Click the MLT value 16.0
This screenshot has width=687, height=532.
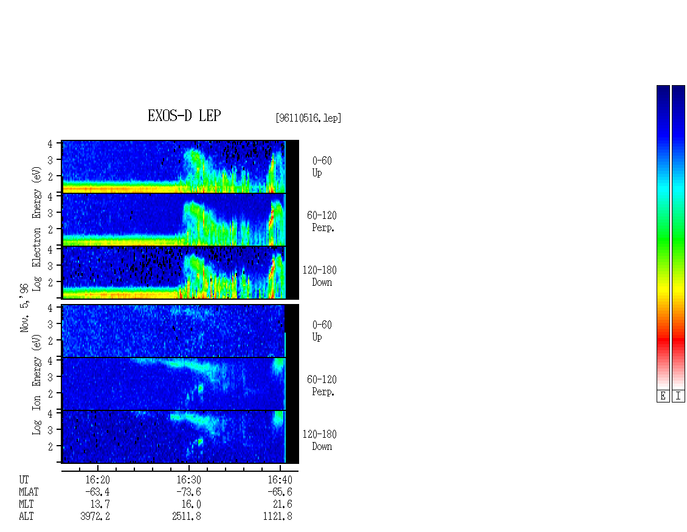pyautogui.click(x=192, y=505)
